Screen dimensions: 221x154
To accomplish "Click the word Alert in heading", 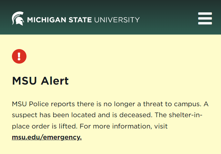I will pyautogui.click(x=55, y=81).
